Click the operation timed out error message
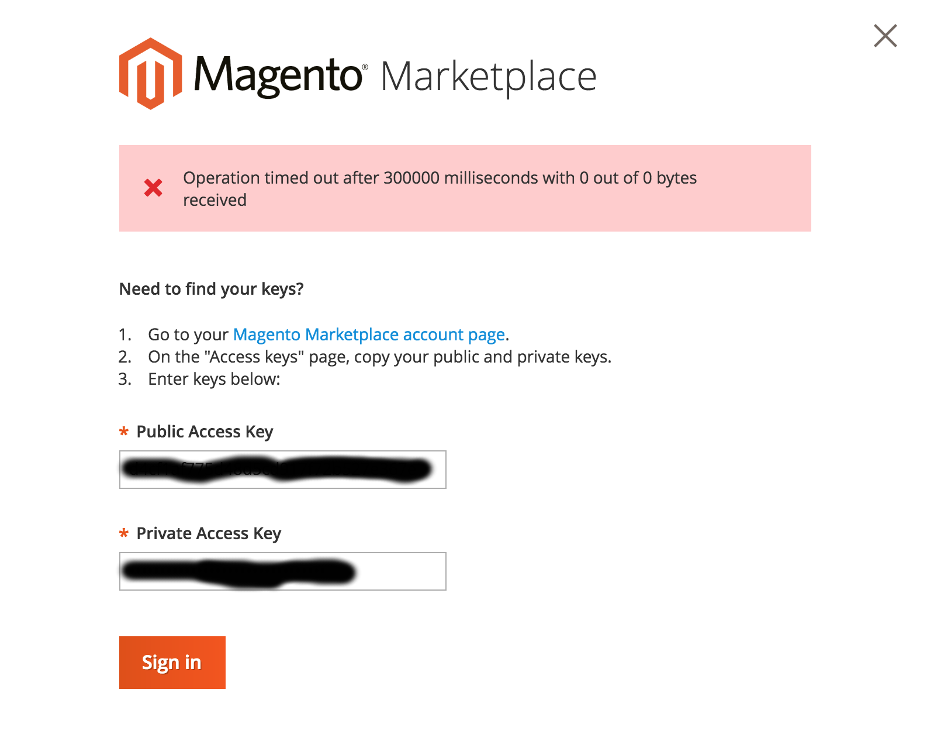The width and height of the screenshot is (927, 731). 440,178
